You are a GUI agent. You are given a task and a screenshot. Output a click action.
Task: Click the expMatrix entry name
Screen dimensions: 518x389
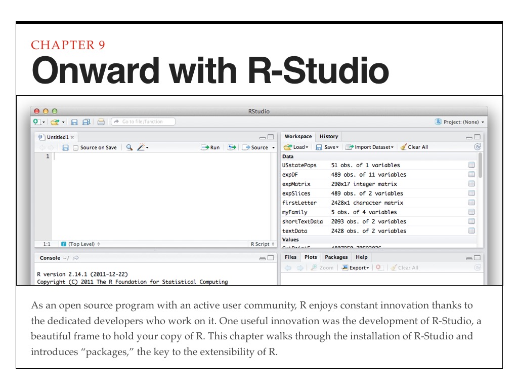296,184
